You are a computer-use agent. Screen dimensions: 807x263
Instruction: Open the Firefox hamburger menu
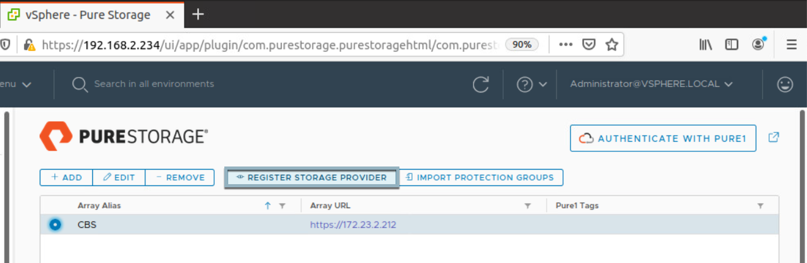pyautogui.click(x=791, y=45)
